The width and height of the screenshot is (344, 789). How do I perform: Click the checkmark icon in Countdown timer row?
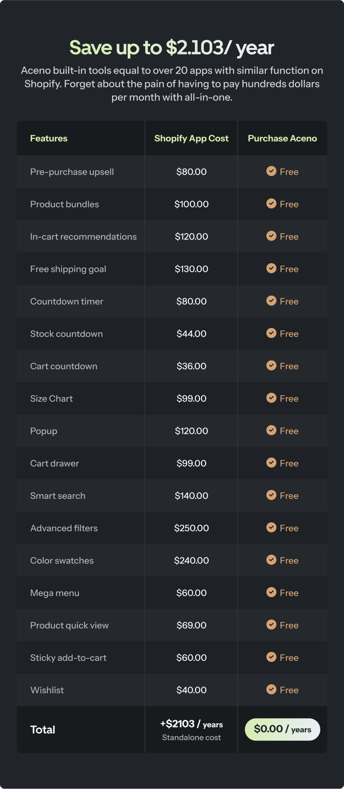(x=271, y=301)
